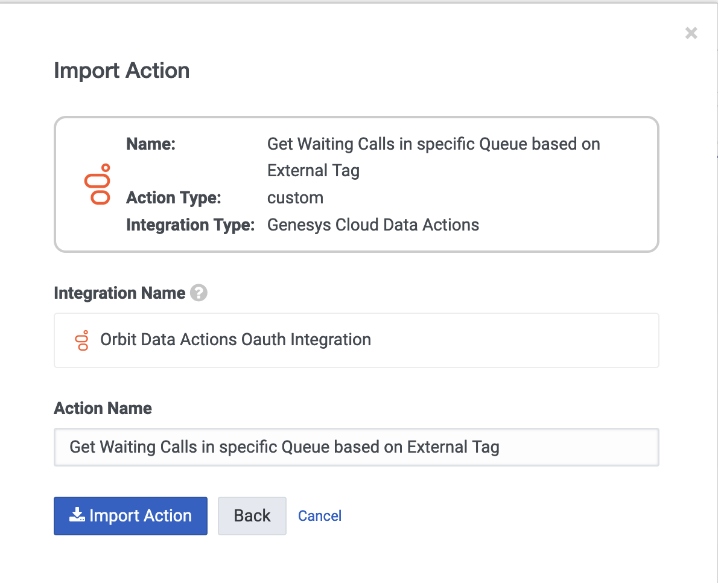The width and height of the screenshot is (718, 583).
Task: Click the help icon beside Integration Name
Action: pyautogui.click(x=199, y=293)
